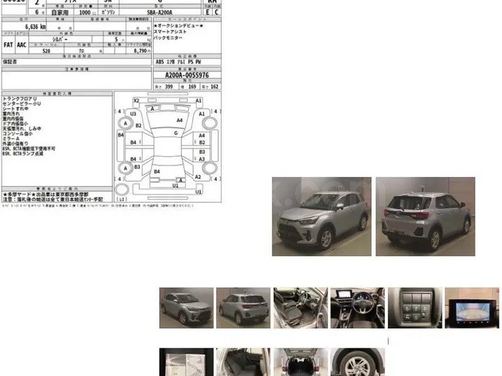View the rear seats thumbnail
The width and height of the screenshot is (502, 376).
click(243, 362)
